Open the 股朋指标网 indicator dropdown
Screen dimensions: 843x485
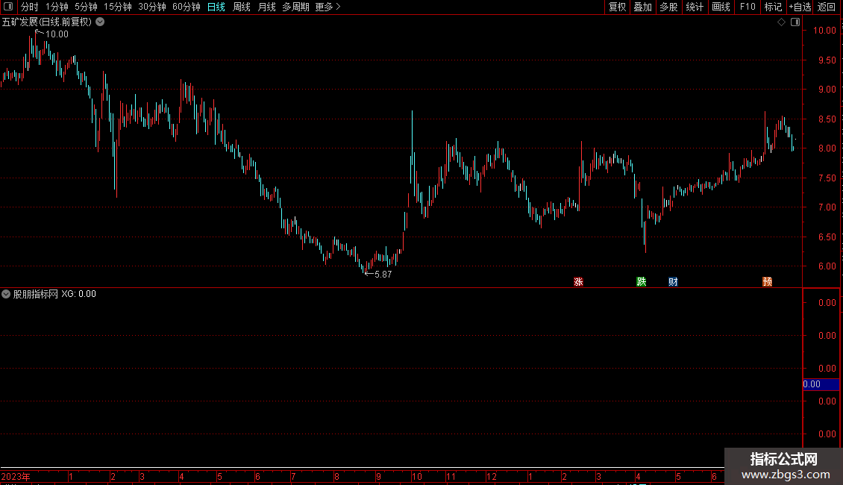6,294
